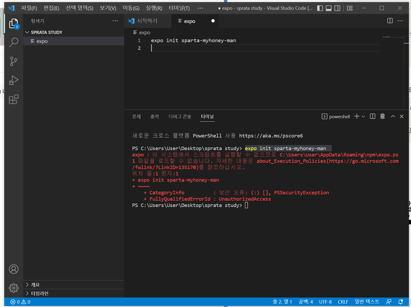Image resolution: width=411 pixels, height=307 pixels.
Task: Open the Extensions view
Action: [x=14, y=100]
